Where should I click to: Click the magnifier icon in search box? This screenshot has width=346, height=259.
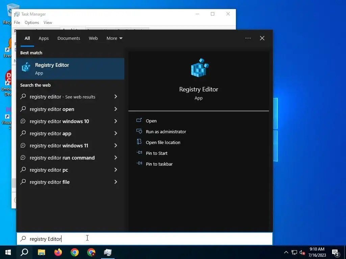(x=23, y=239)
